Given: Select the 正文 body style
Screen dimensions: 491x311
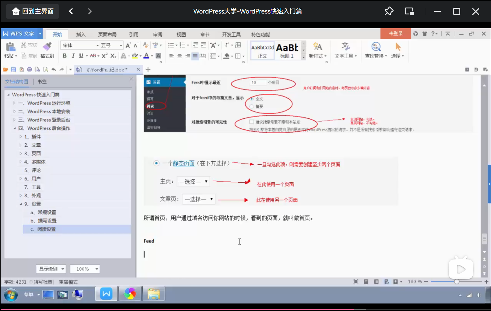Looking at the screenshot, I should 262,50.
